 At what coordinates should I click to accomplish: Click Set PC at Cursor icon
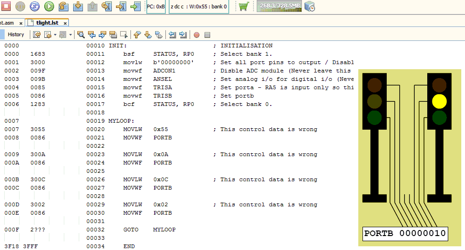(x=121, y=7)
